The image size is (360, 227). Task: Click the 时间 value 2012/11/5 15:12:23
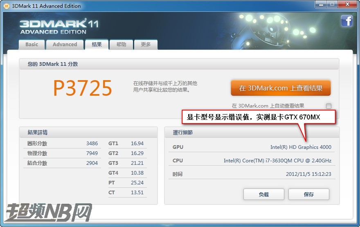(x=308, y=174)
